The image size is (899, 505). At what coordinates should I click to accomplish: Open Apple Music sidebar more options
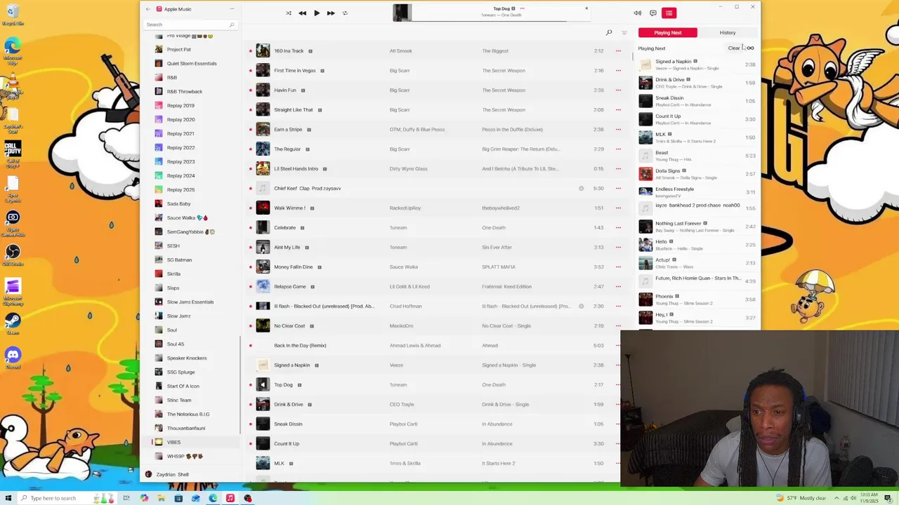232,9
